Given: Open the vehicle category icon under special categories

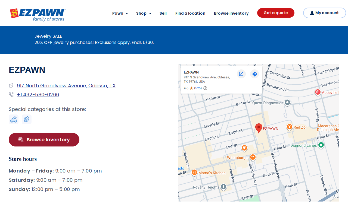Looking at the screenshot, I should pyautogui.click(x=14, y=119).
